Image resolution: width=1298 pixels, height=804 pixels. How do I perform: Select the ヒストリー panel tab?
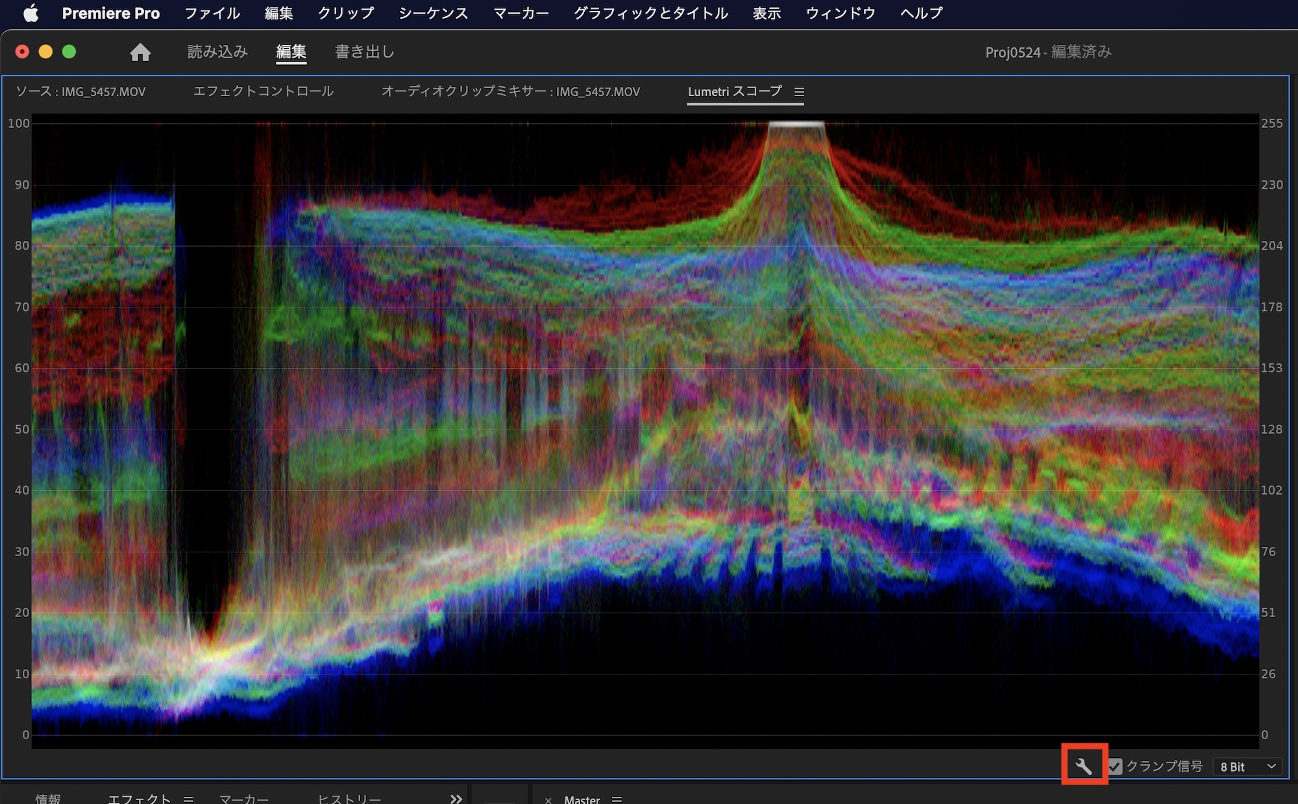coord(349,799)
